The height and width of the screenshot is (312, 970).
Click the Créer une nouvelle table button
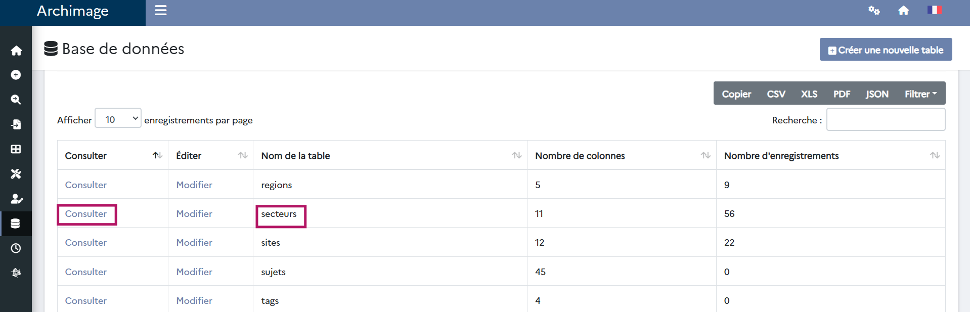click(886, 50)
